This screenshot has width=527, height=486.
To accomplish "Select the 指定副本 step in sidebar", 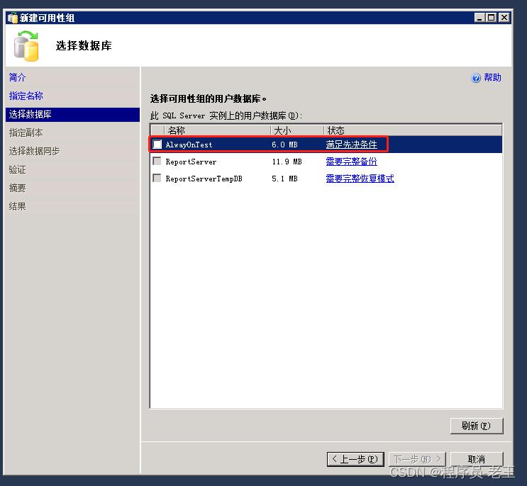I will (26, 133).
